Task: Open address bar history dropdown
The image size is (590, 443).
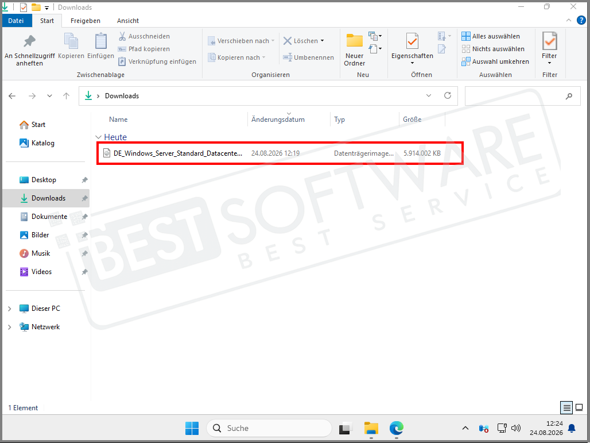Action: coord(429,96)
